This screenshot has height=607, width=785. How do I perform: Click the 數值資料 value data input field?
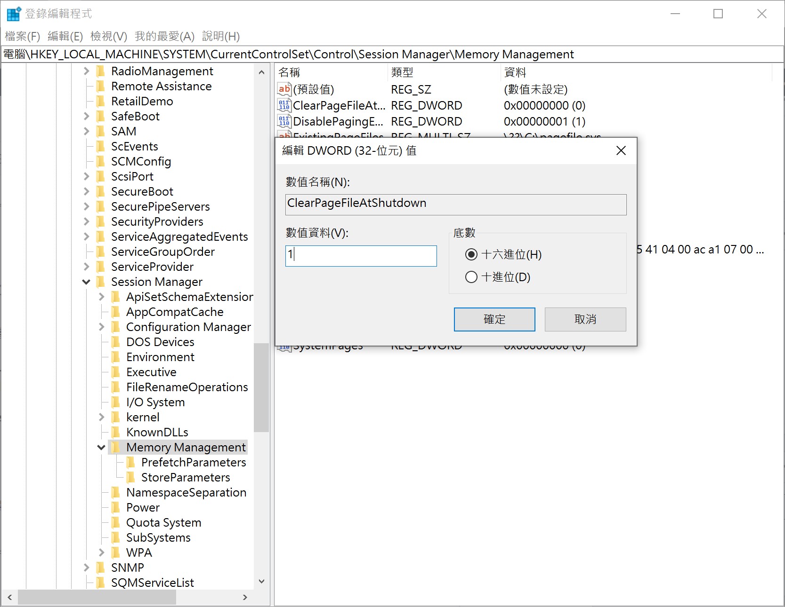[x=361, y=256]
